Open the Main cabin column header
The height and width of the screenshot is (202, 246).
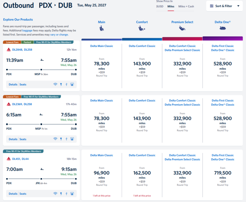(101, 22)
